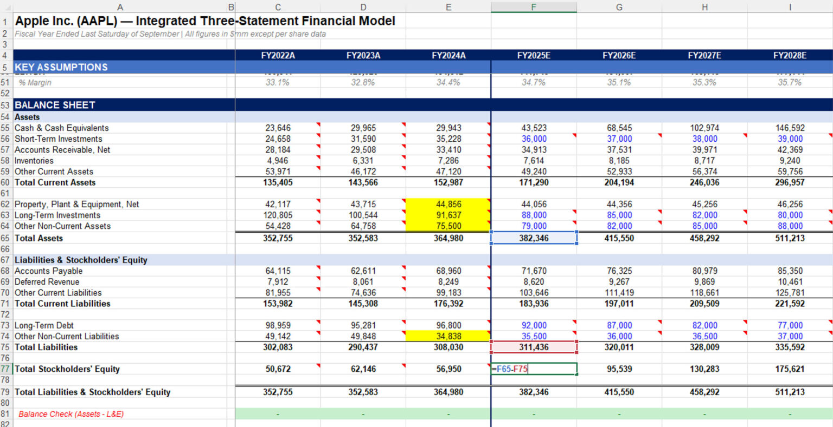Select the row 65 header
The width and height of the screenshot is (833, 427).
click(5, 238)
